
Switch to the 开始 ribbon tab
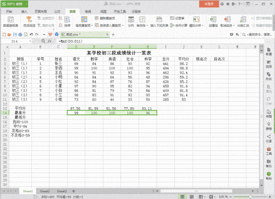(9, 12)
